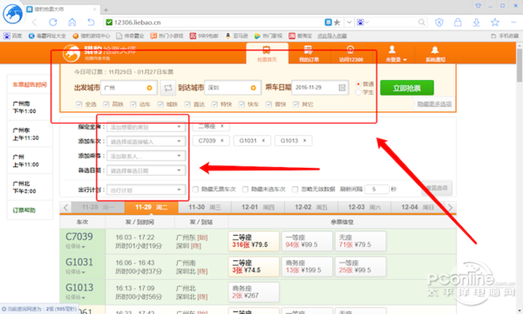
Task: Toggle the 城铁 checkbox
Action: (x=160, y=104)
